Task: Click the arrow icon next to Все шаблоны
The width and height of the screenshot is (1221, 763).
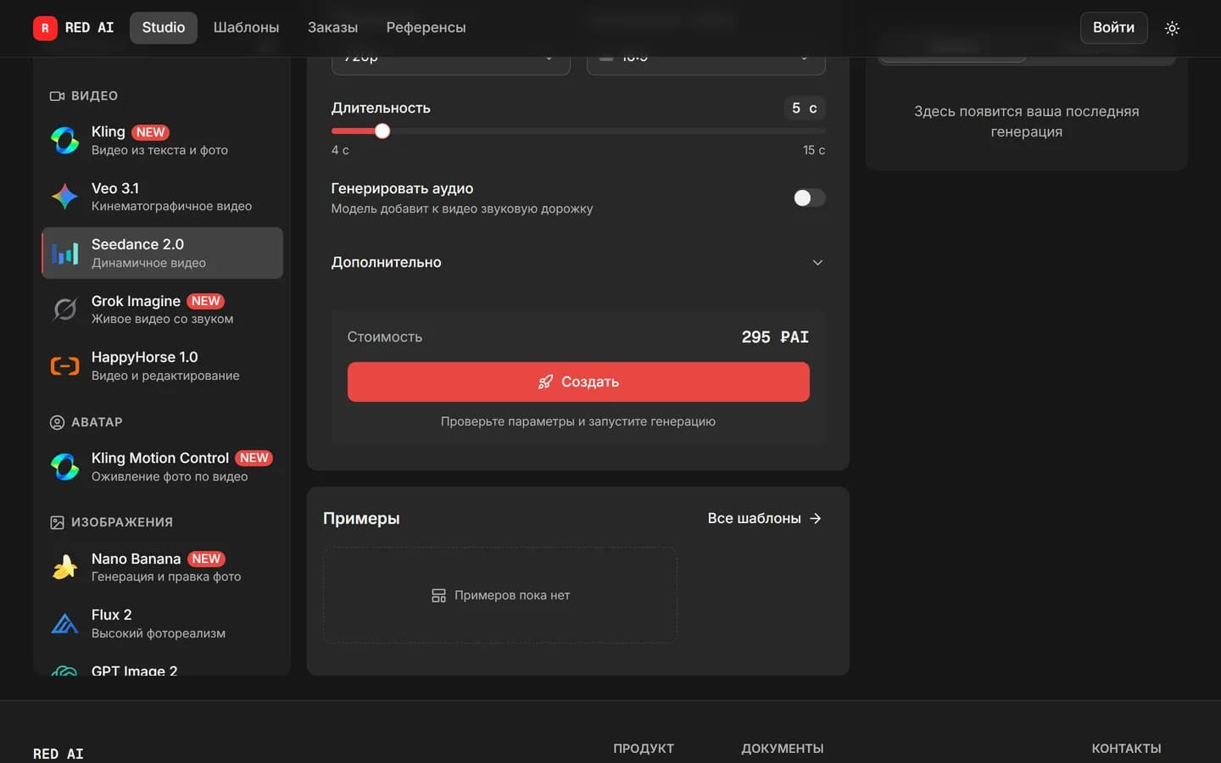Action: pyautogui.click(x=816, y=518)
